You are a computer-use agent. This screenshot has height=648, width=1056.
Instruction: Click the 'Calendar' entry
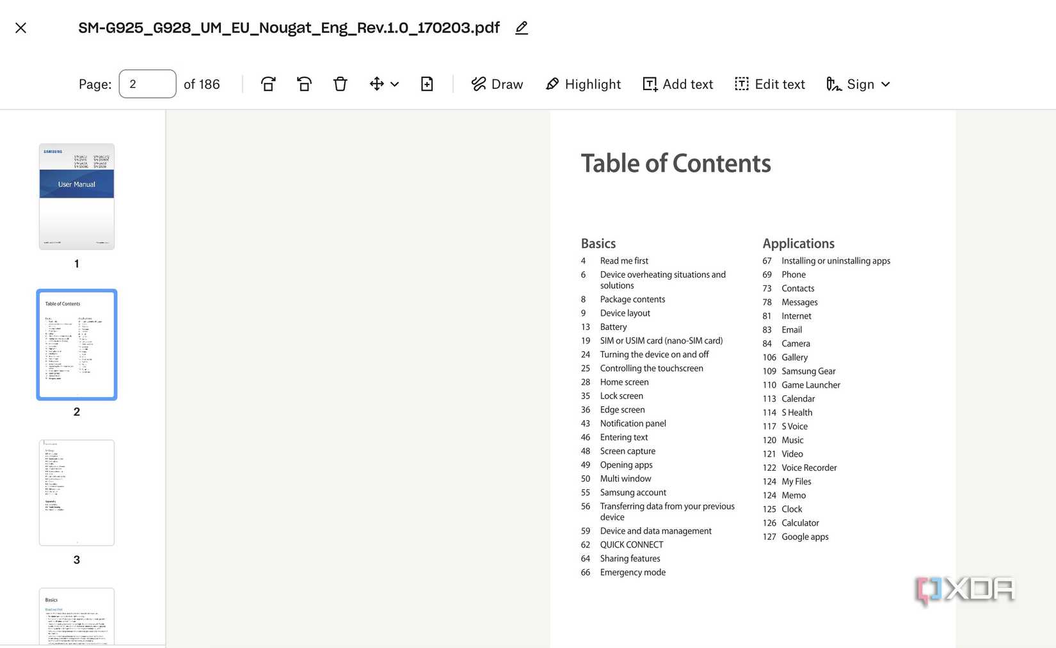798,399
